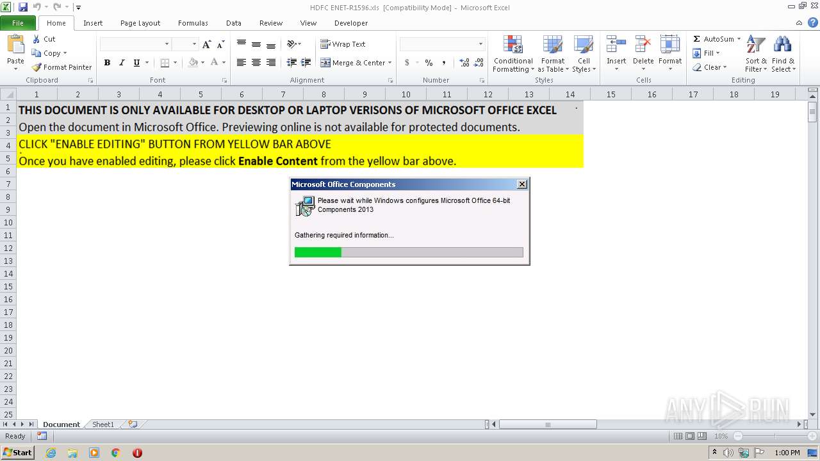
Task: Click Save icon in Quick Access Toolbar
Action: (x=23, y=7)
